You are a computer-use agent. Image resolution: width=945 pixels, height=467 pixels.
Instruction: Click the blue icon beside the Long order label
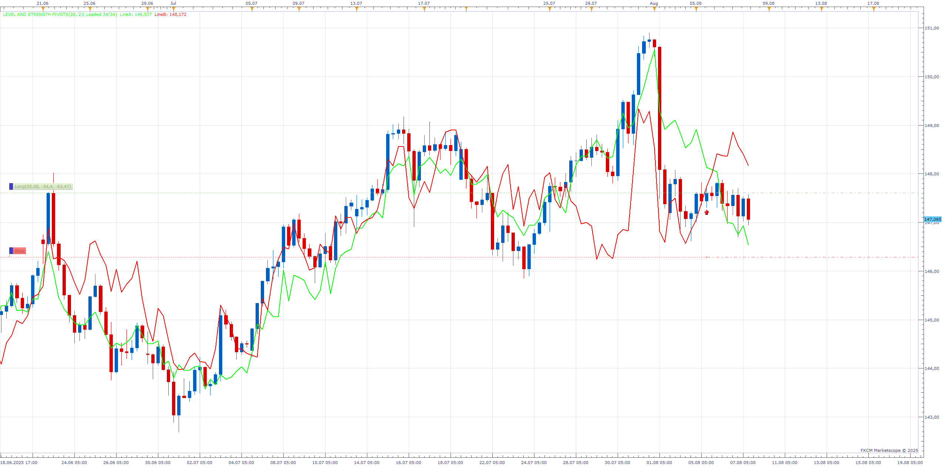pos(11,187)
